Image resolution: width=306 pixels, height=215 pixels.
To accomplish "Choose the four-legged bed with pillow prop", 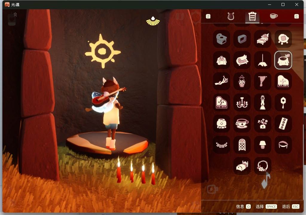I will pyautogui.click(x=263, y=39).
